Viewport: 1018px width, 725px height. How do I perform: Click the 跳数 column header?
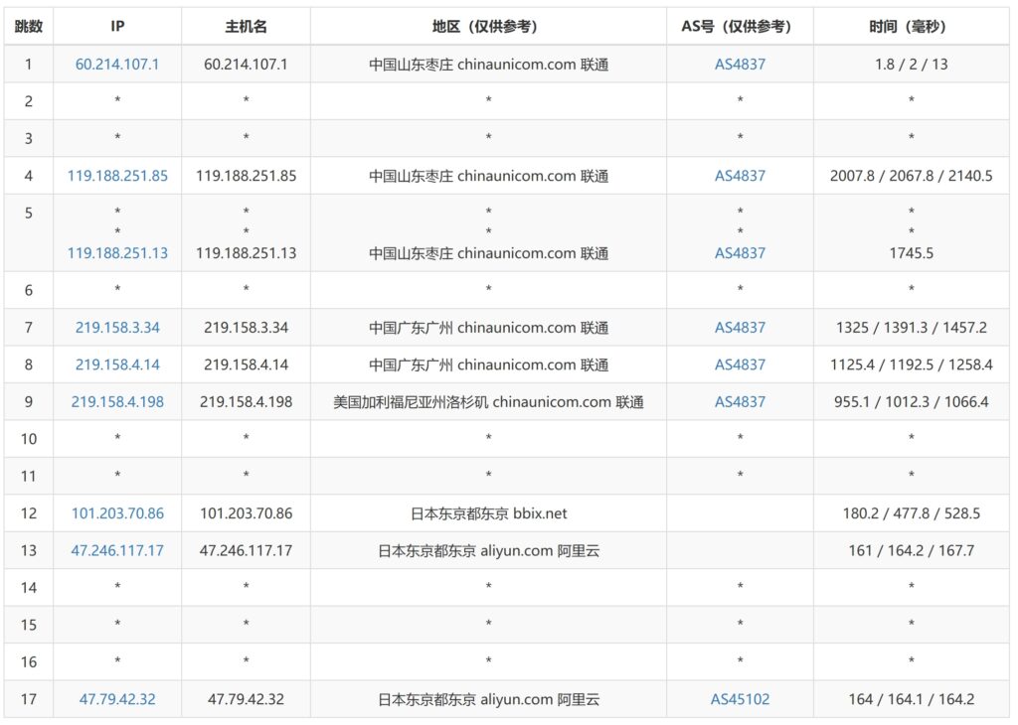[x=28, y=27]
